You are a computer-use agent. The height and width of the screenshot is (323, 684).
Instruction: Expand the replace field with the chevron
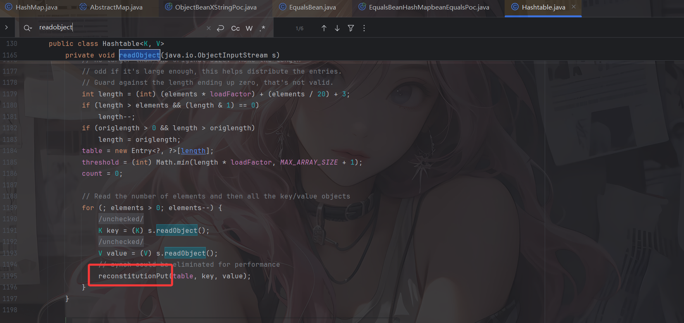point(7,27)
